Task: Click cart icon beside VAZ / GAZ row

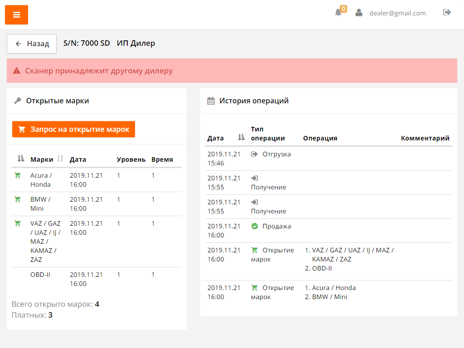Action: (x=18, y=223)
